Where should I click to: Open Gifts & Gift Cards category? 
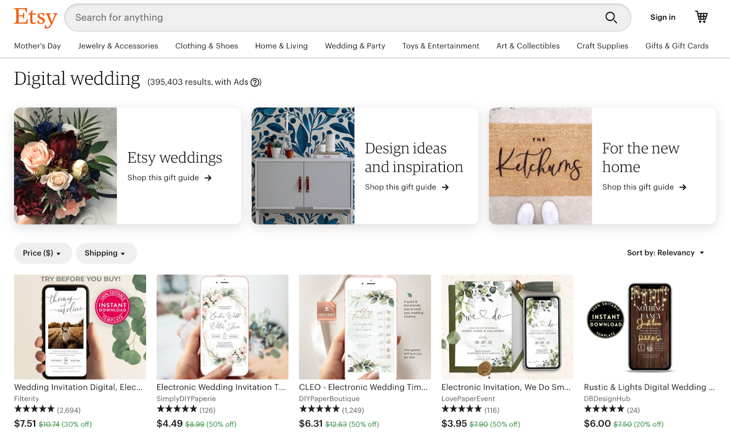click(x=677, y=46)
